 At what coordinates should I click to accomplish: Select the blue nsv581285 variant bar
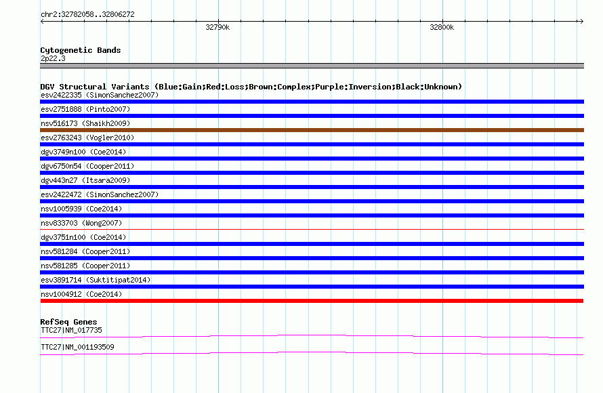coord(312,272)
